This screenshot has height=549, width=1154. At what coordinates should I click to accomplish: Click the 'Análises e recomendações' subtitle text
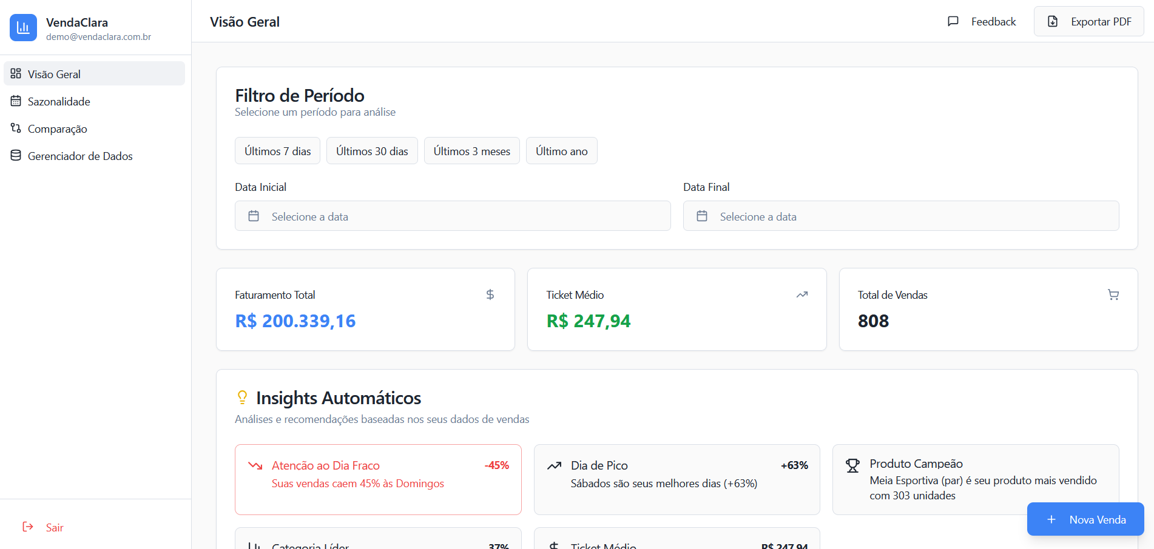pos(382,419)
